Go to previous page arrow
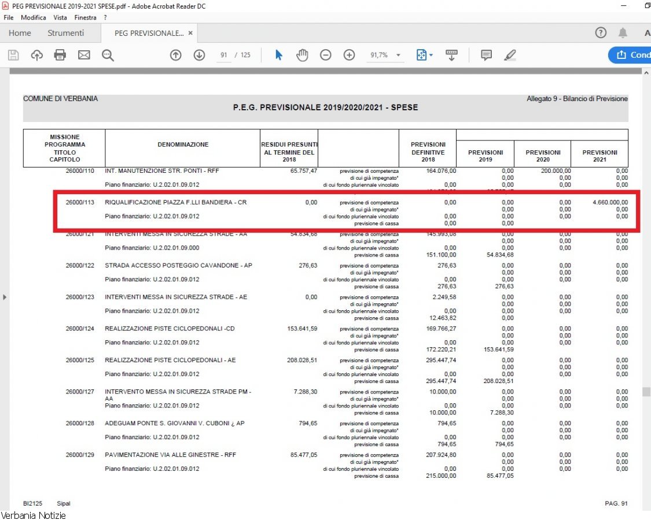Screen dimensions: 651x520 (176, 55)
